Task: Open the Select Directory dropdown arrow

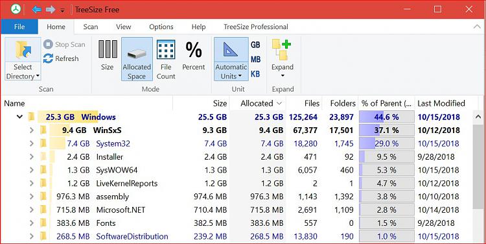Action: [x=38, y=76]
